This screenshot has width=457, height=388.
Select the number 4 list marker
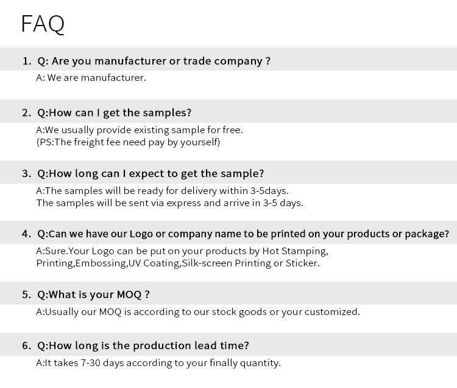tap(26, 234)
